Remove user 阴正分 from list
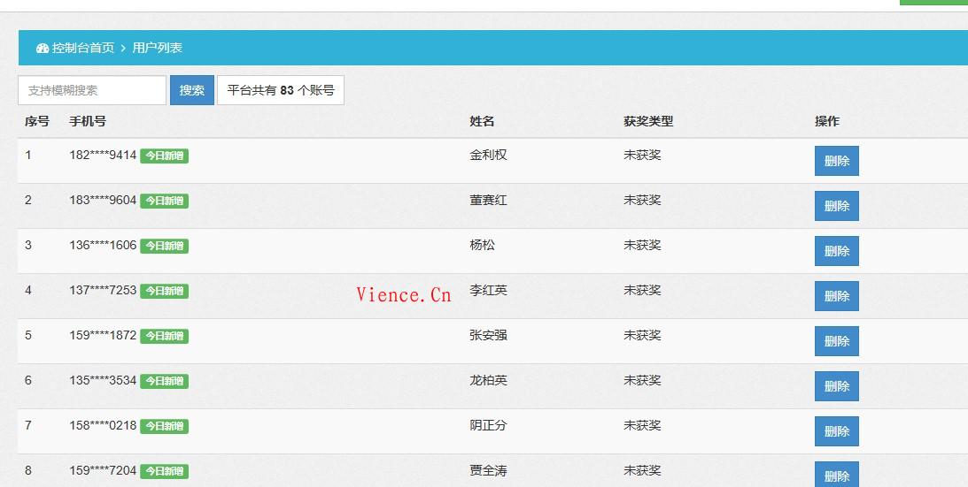Viewport: 968px width, 487px height. [x=836, y=431]
